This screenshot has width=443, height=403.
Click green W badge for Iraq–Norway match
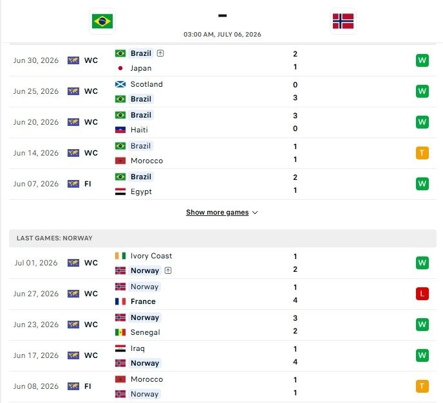pos(422,355)
